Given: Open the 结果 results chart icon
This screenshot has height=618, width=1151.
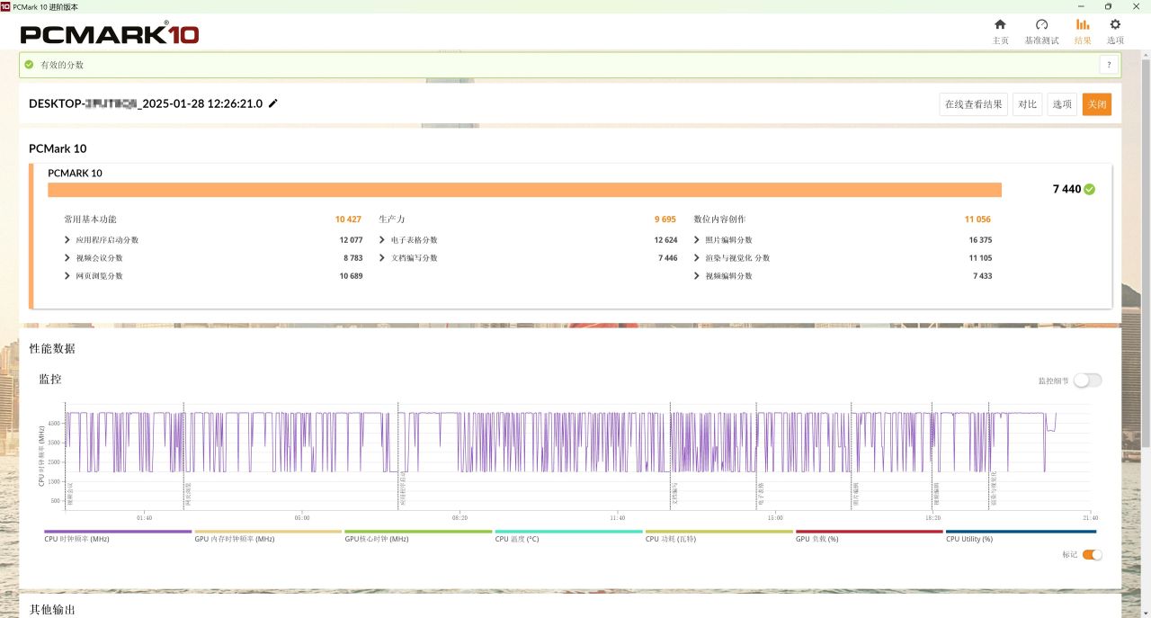Looking at the screenshot, I should tap(1083, 24).
